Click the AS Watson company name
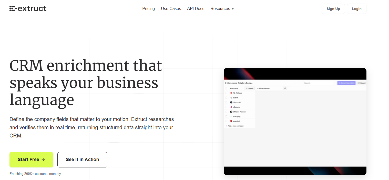Image resolution: width=389 pixels, height=180 pixels. pos(237,93)
